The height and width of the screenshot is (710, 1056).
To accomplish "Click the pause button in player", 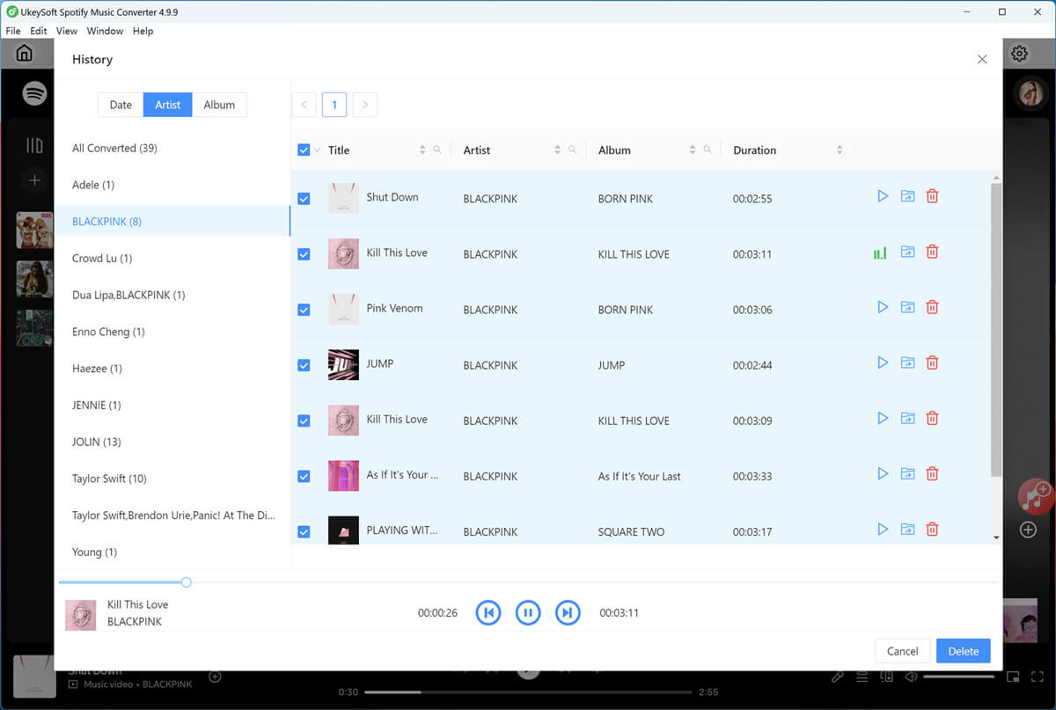I will click(x=528, y=612).
